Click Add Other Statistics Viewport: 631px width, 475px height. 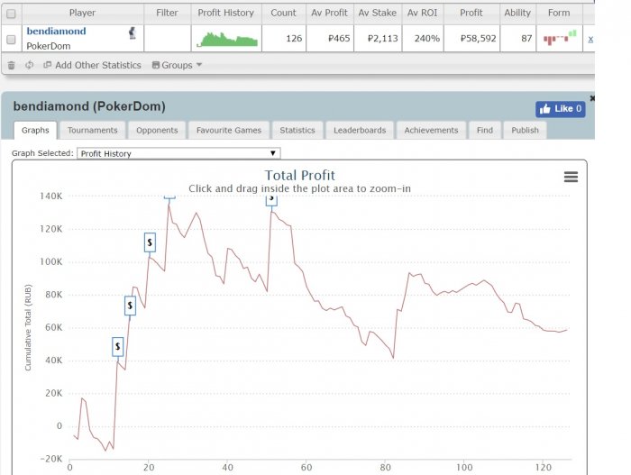[93, 65]
